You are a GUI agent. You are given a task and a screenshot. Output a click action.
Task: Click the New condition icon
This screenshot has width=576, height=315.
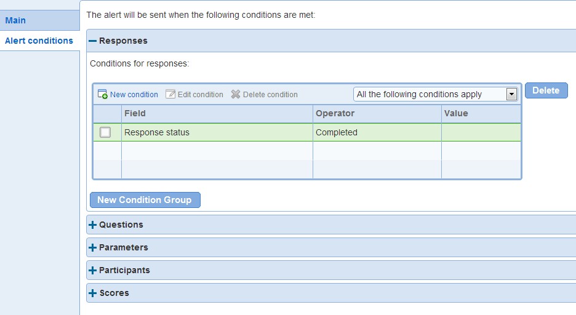103,94
